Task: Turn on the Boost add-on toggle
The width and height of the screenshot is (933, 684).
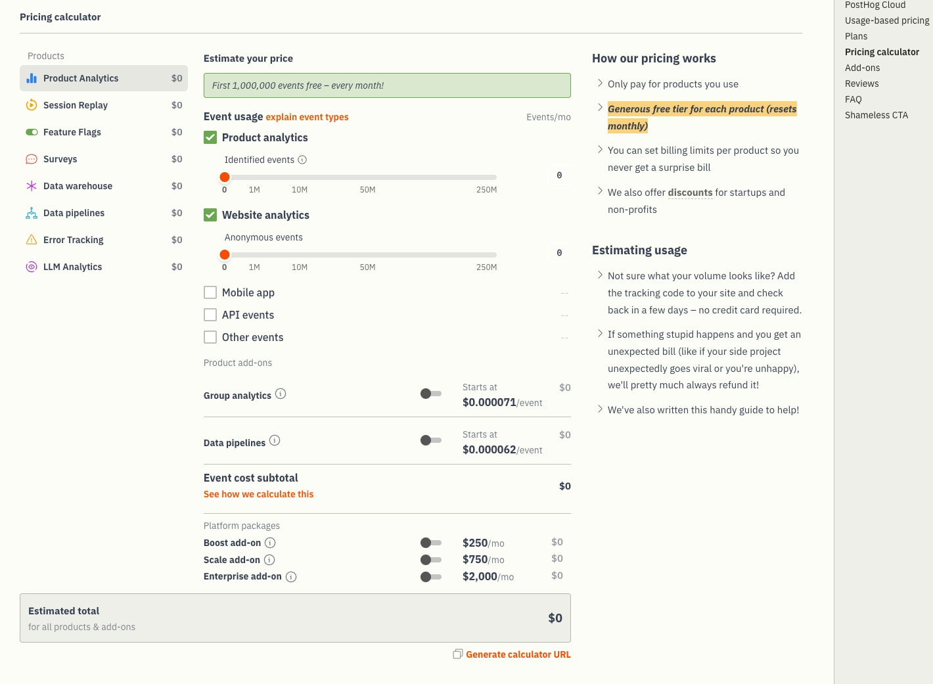Action: (431, 543)
